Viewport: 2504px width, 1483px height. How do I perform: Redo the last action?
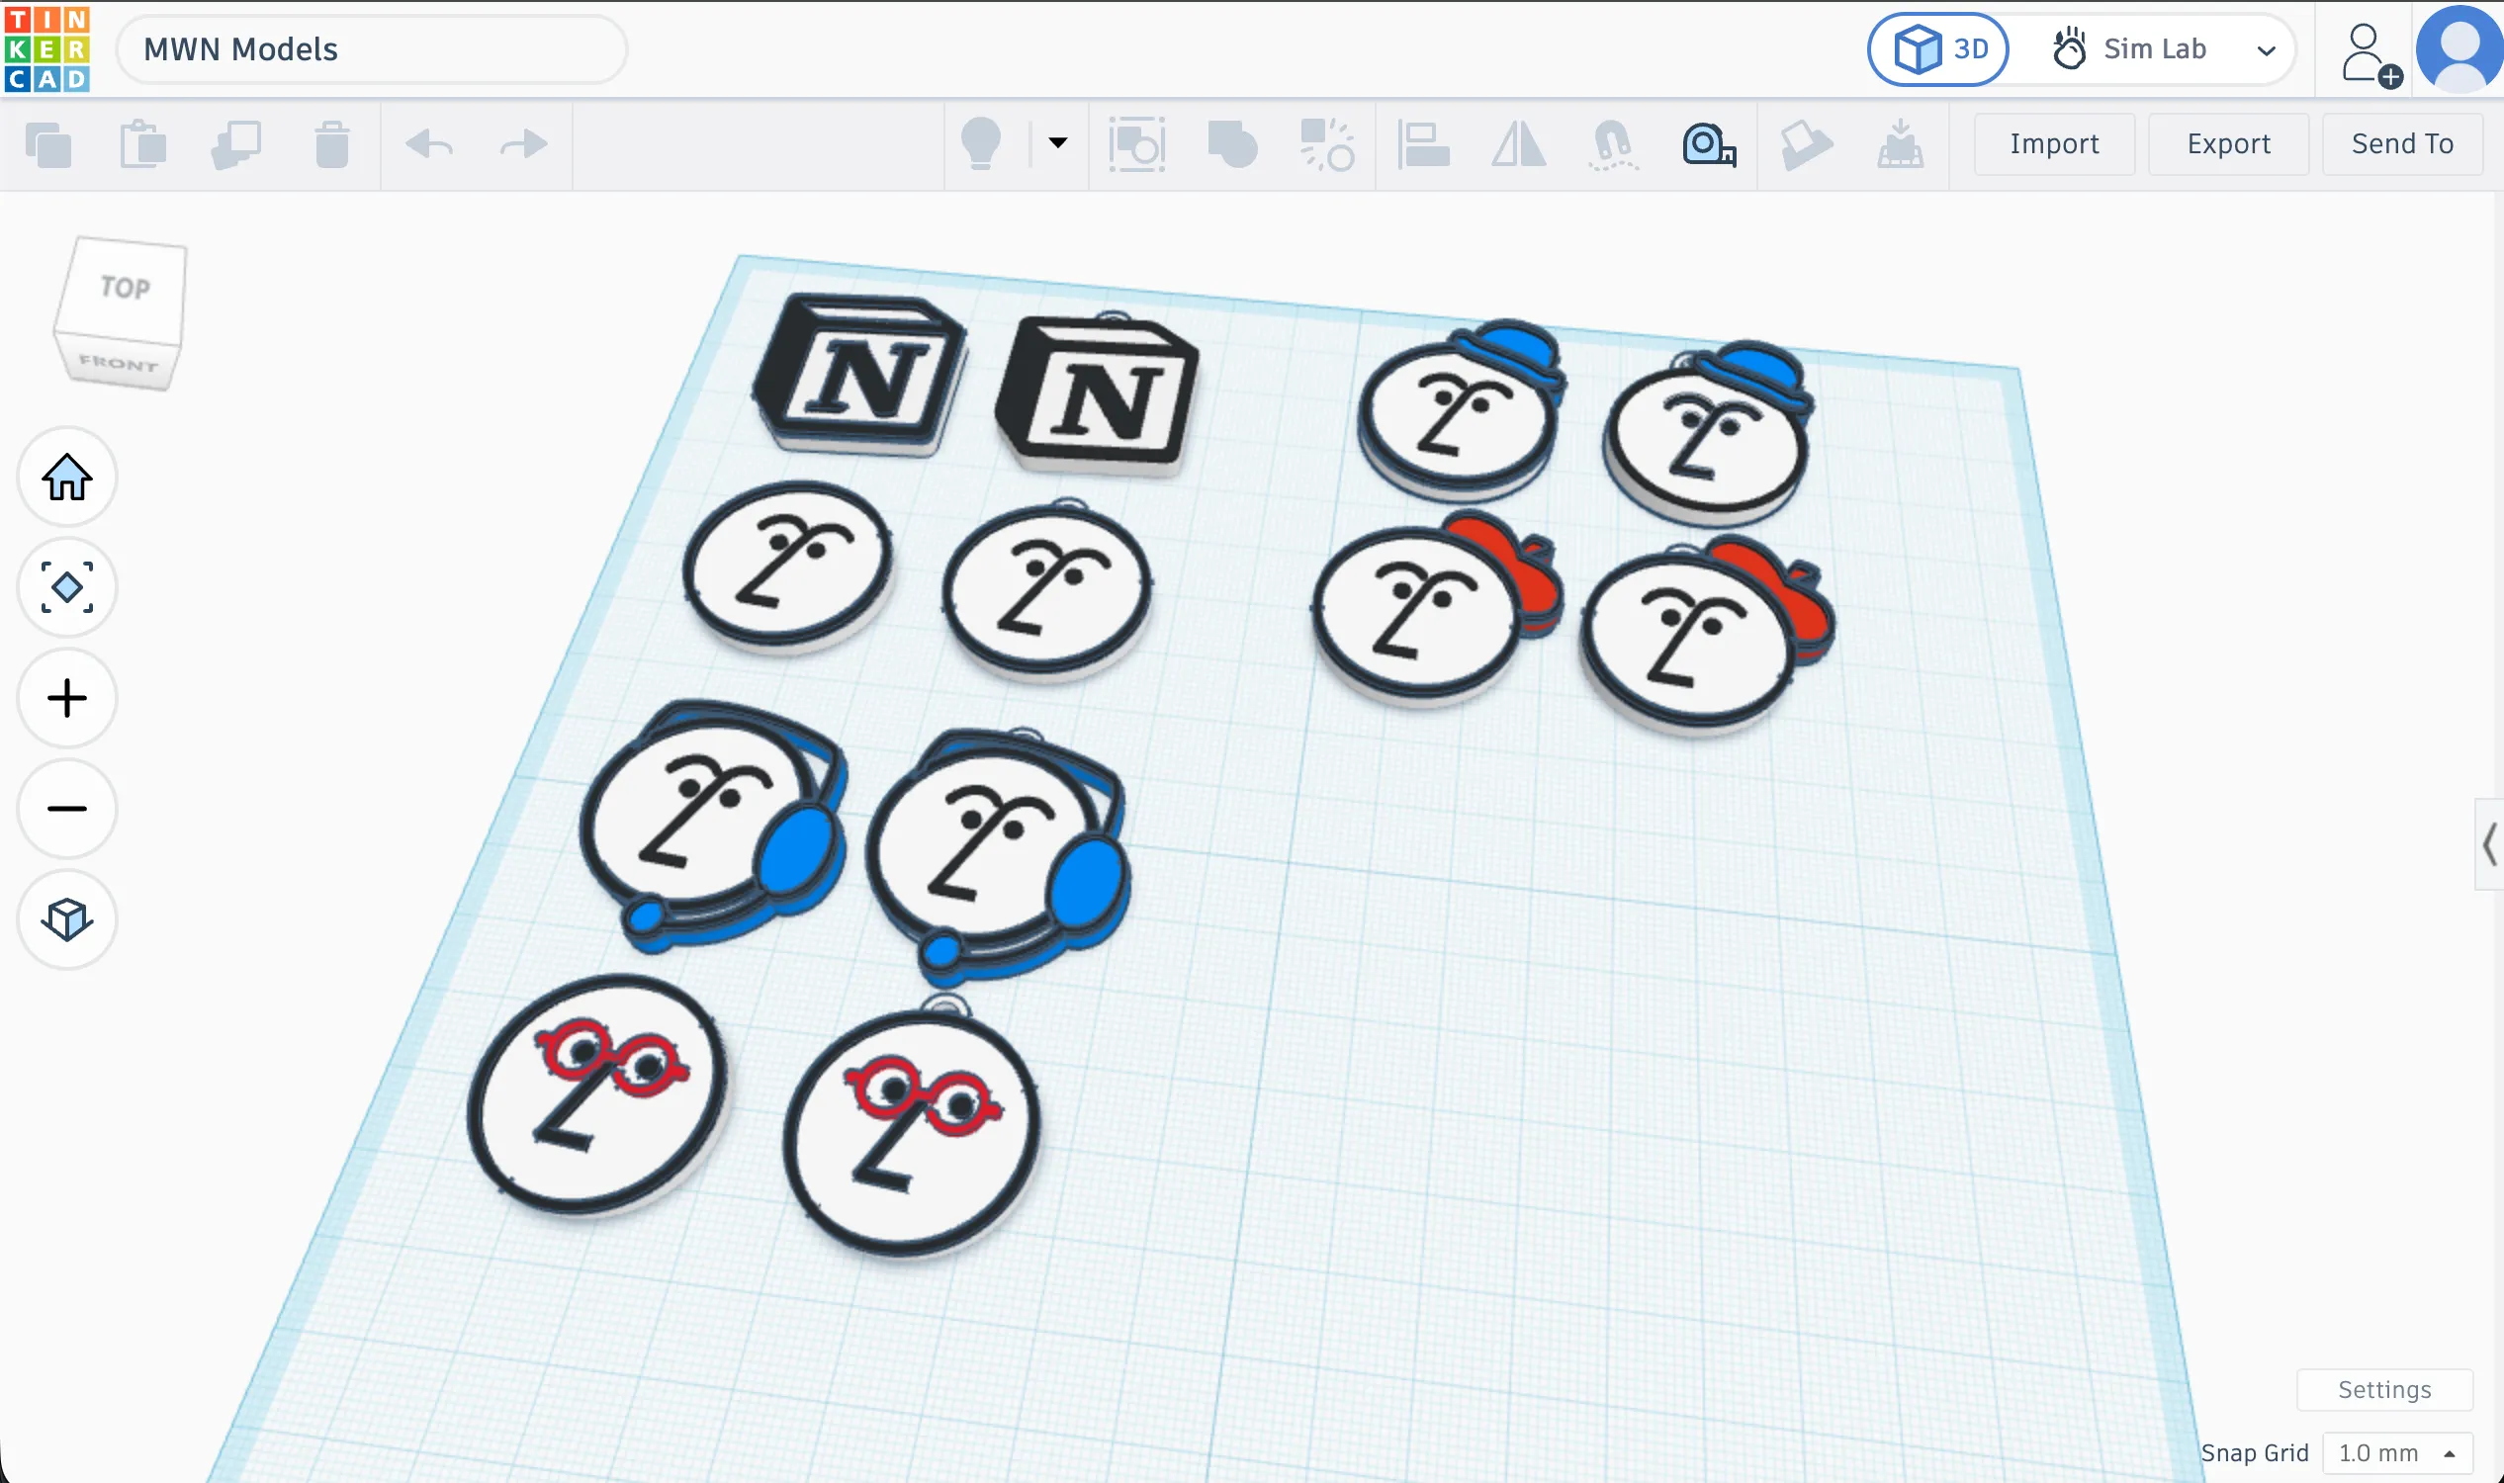tap(523, 145)
